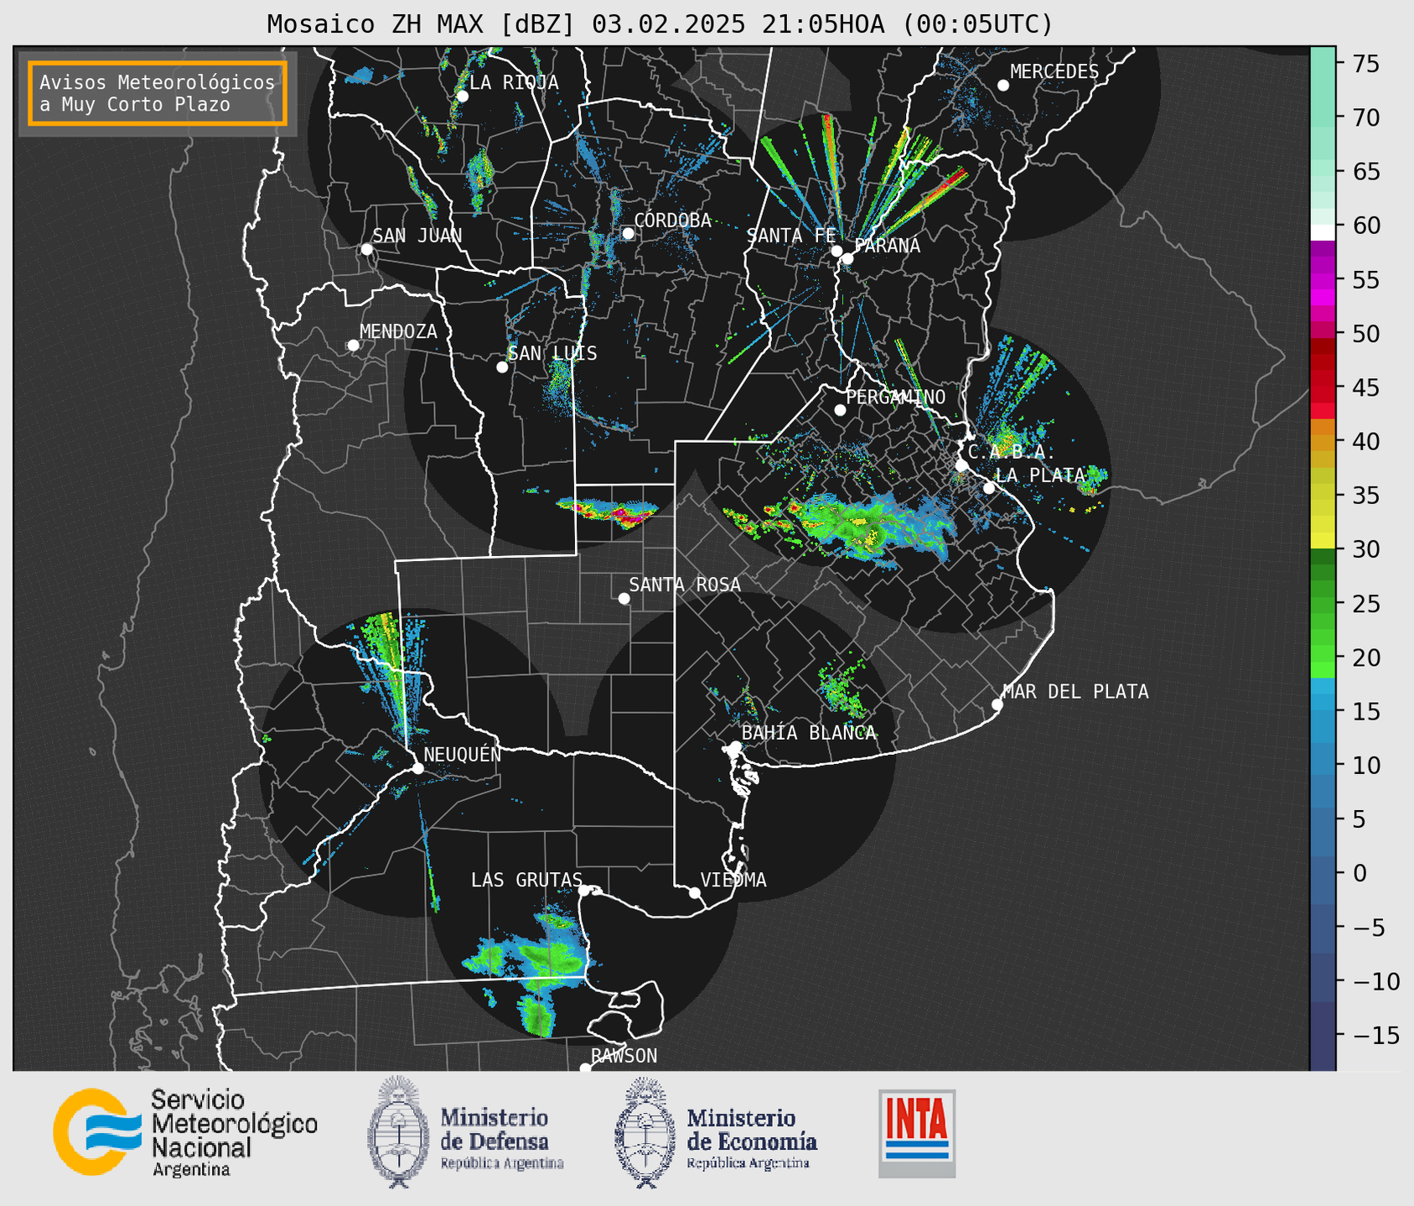Click the 30 tick label on the colorbar

[x=1366, y=549]
